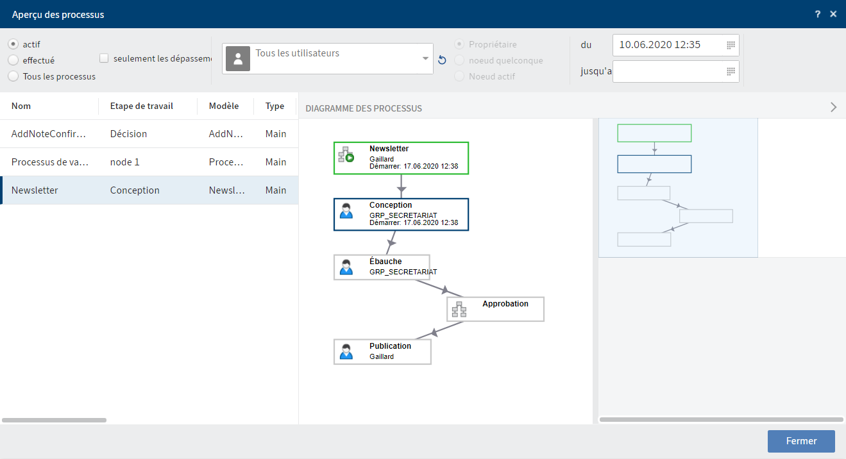Click the 'Fermer' button
846x459 pixels.
point(801,441)
